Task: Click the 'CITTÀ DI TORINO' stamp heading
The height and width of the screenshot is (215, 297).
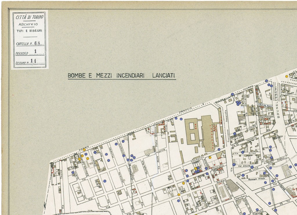Action: click(30, 17)
